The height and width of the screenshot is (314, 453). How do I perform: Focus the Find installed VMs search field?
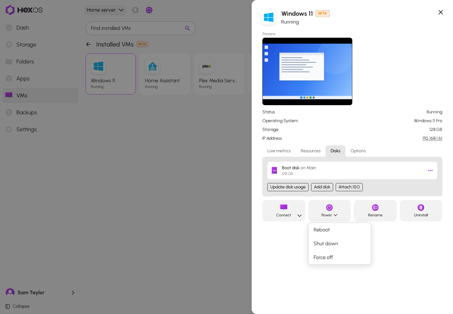tap(141, 28)
